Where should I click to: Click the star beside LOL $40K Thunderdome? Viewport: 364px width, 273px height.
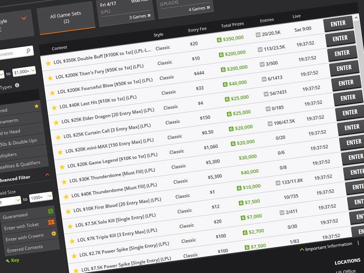click(x=66, y=197)
